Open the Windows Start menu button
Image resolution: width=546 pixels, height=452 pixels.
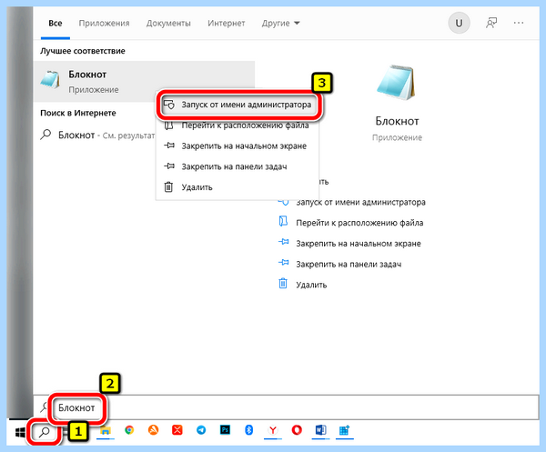tap(20, 433)
